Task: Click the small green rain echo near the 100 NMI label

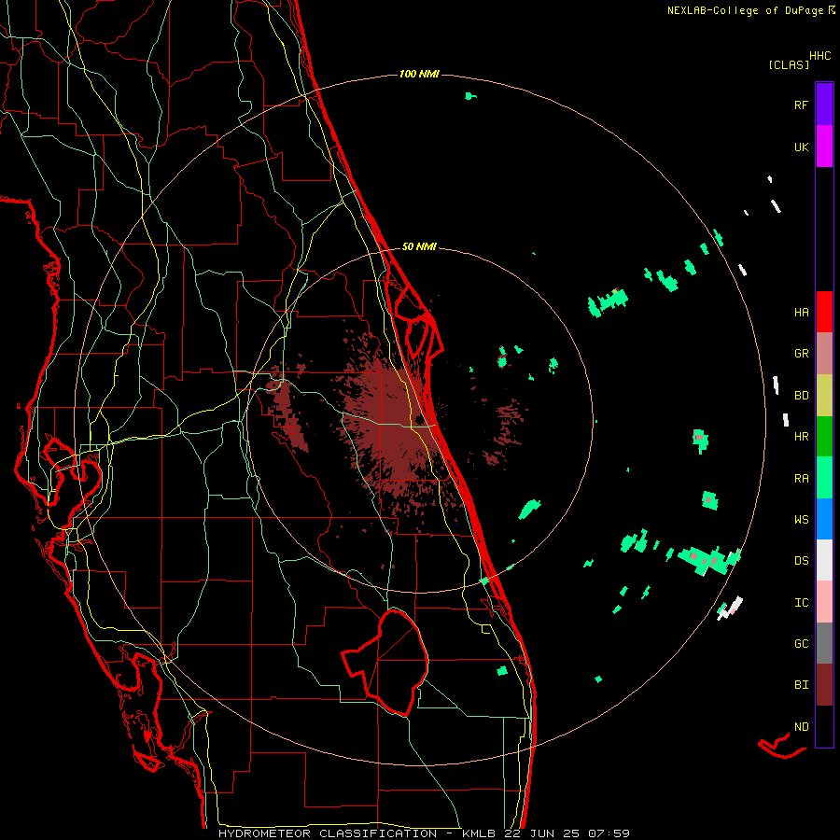Action: point(469,96)
